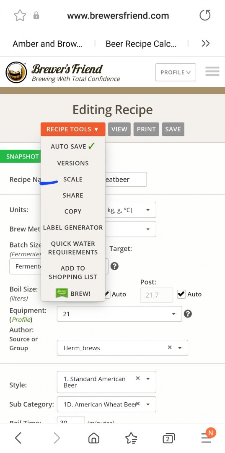Screen dimensions: 225x453
Task: Go to browser home page
Action: [x=94, y=438]
